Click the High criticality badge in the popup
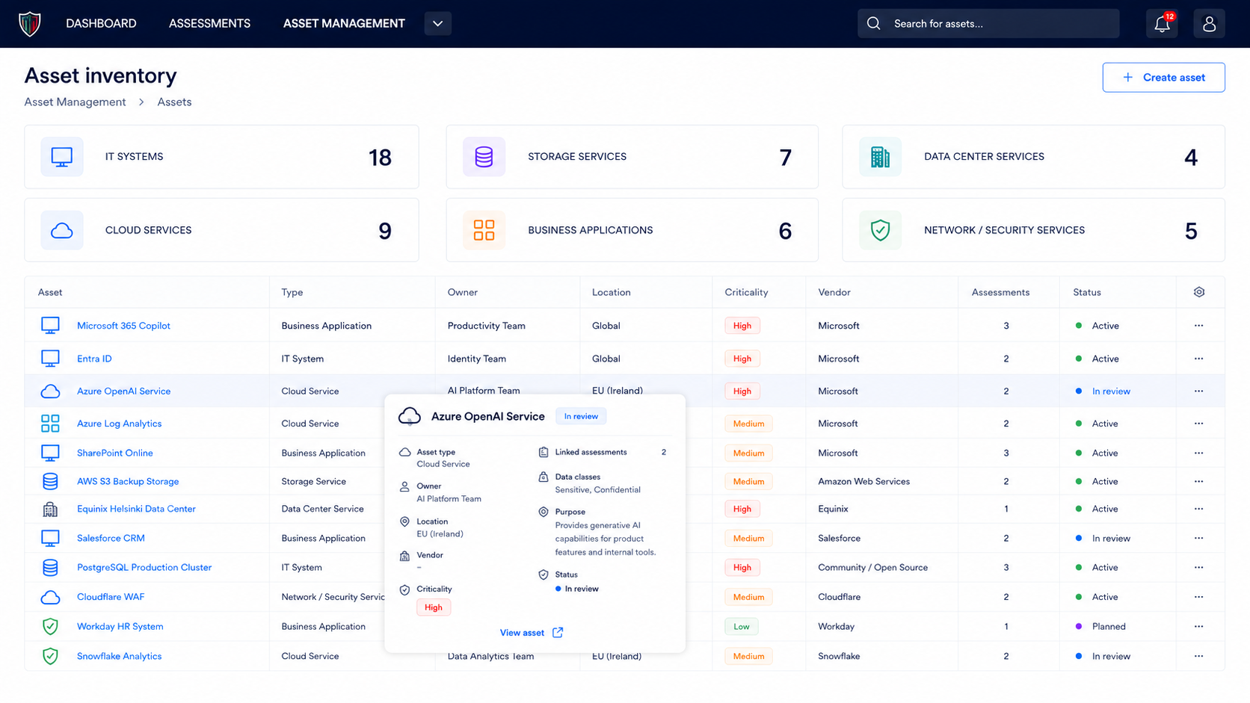Image resolution: width=1250 pixels, height=703 pixels. pos(434,607)
